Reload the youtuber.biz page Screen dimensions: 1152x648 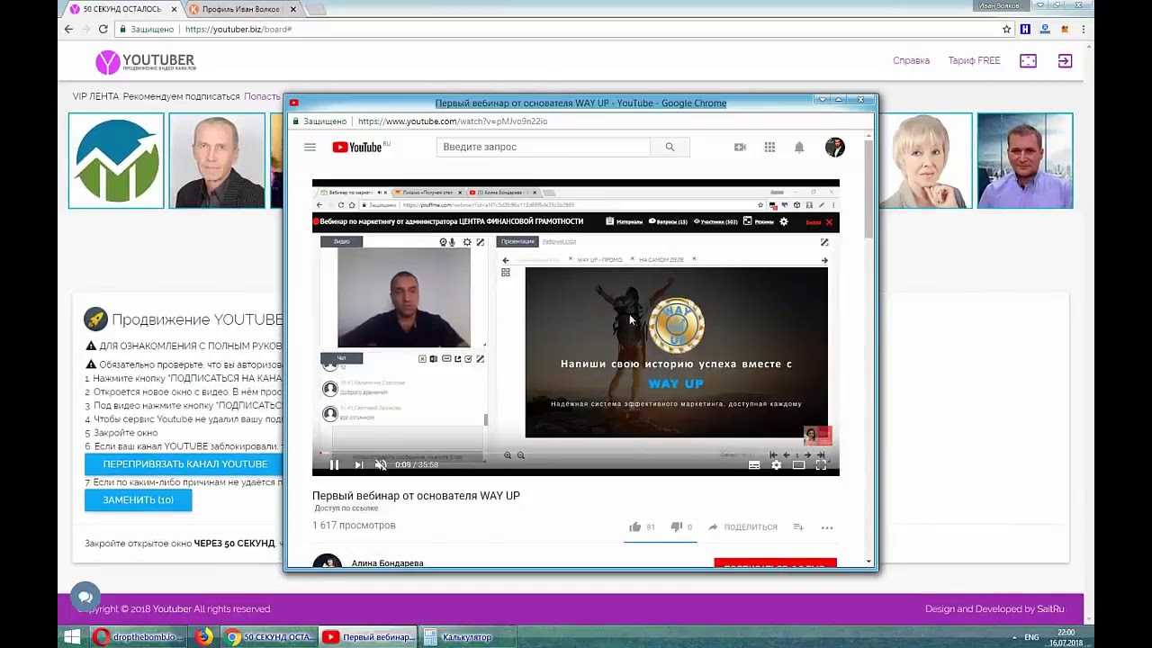[x=103, y=29]
